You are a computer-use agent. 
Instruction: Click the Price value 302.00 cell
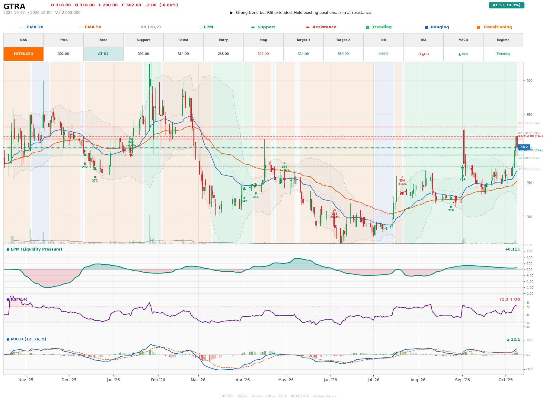[x=63, y=54]
